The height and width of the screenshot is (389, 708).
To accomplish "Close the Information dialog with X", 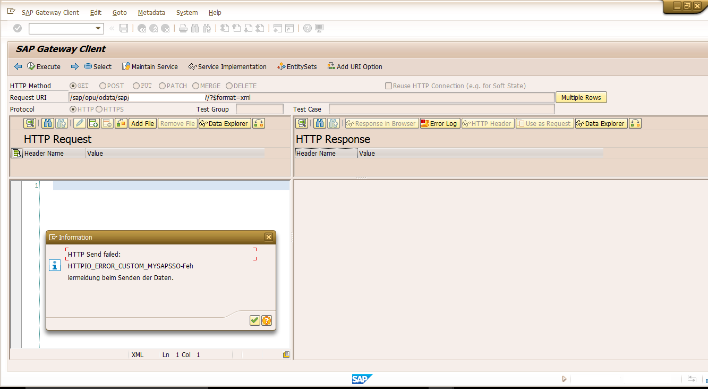I will pos(269,237).
